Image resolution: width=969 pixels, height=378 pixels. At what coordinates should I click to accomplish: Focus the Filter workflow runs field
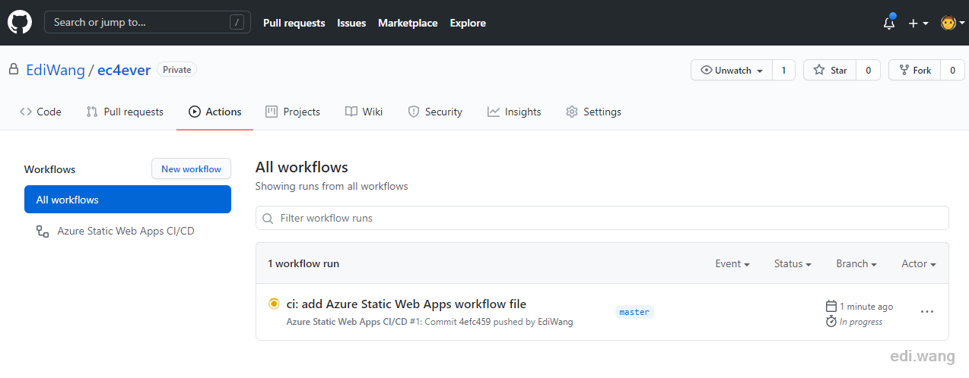point(602,218)
